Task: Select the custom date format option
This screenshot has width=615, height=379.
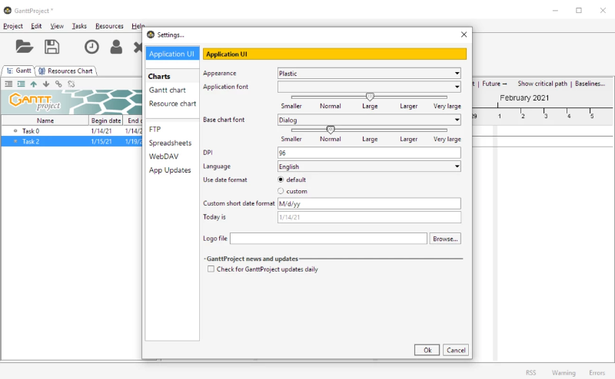Action: [281, 191]
